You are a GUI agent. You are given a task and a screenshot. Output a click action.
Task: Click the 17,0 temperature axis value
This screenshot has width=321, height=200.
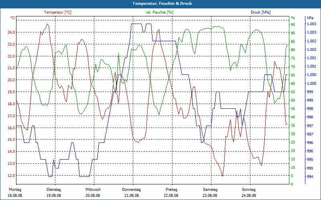[11, 116]
